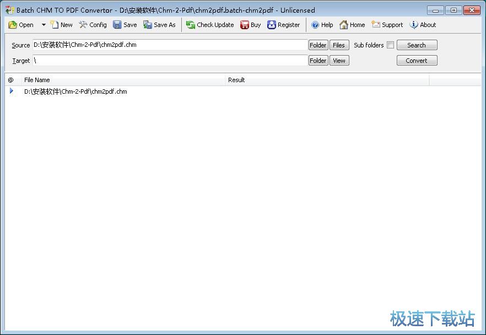Click the Open folder icon in toolbar
Viewport: 486px width, 335px height.
[x=13, y=25]
